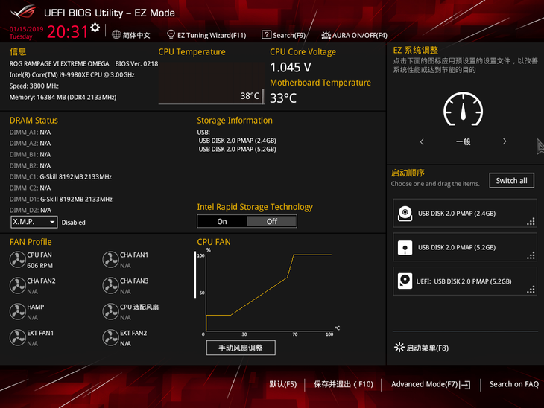Click the 33°C motherboard temperature value

283,98
